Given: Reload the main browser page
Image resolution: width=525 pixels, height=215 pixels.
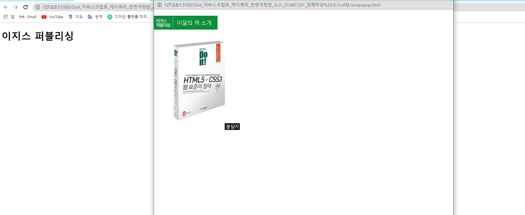Looking at the screenshot, I should tap(26, 7).
